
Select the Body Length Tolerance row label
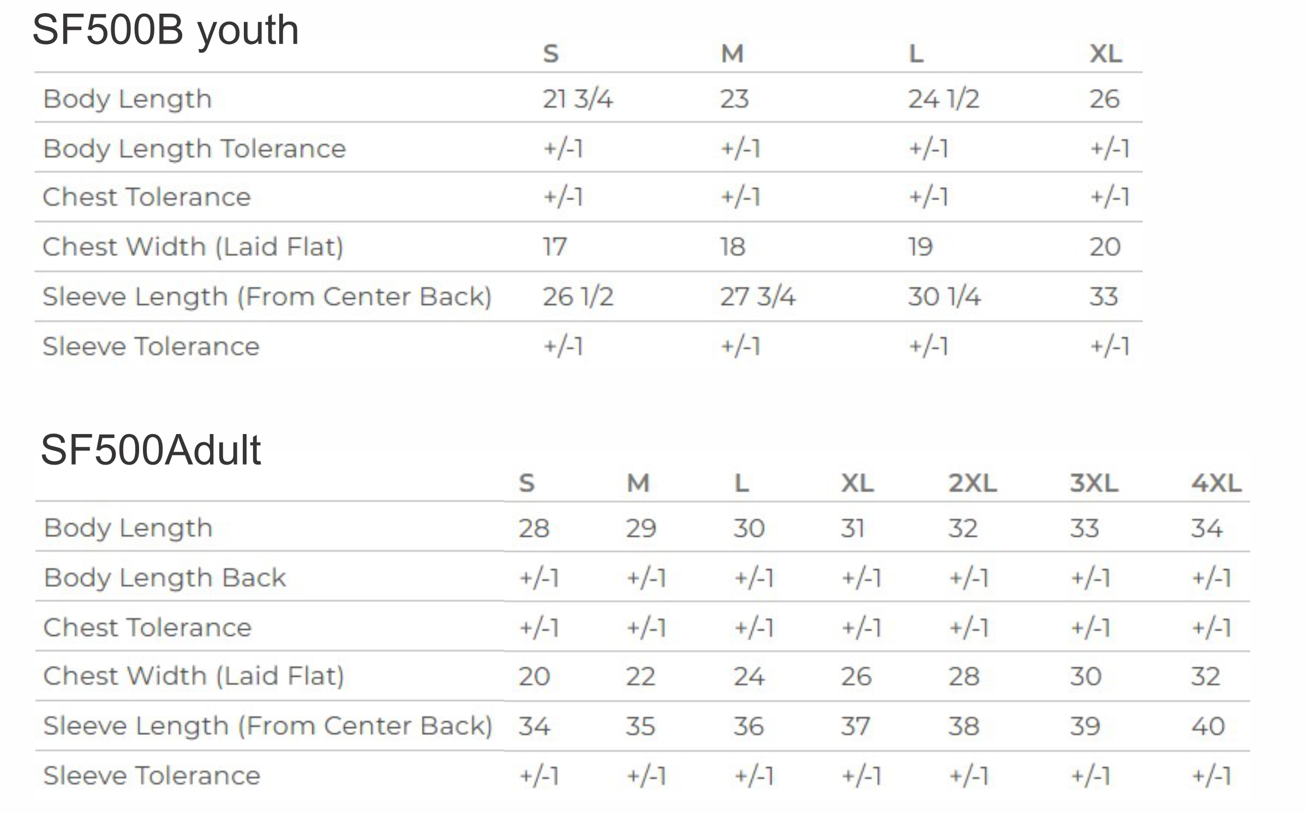(194, 149)
